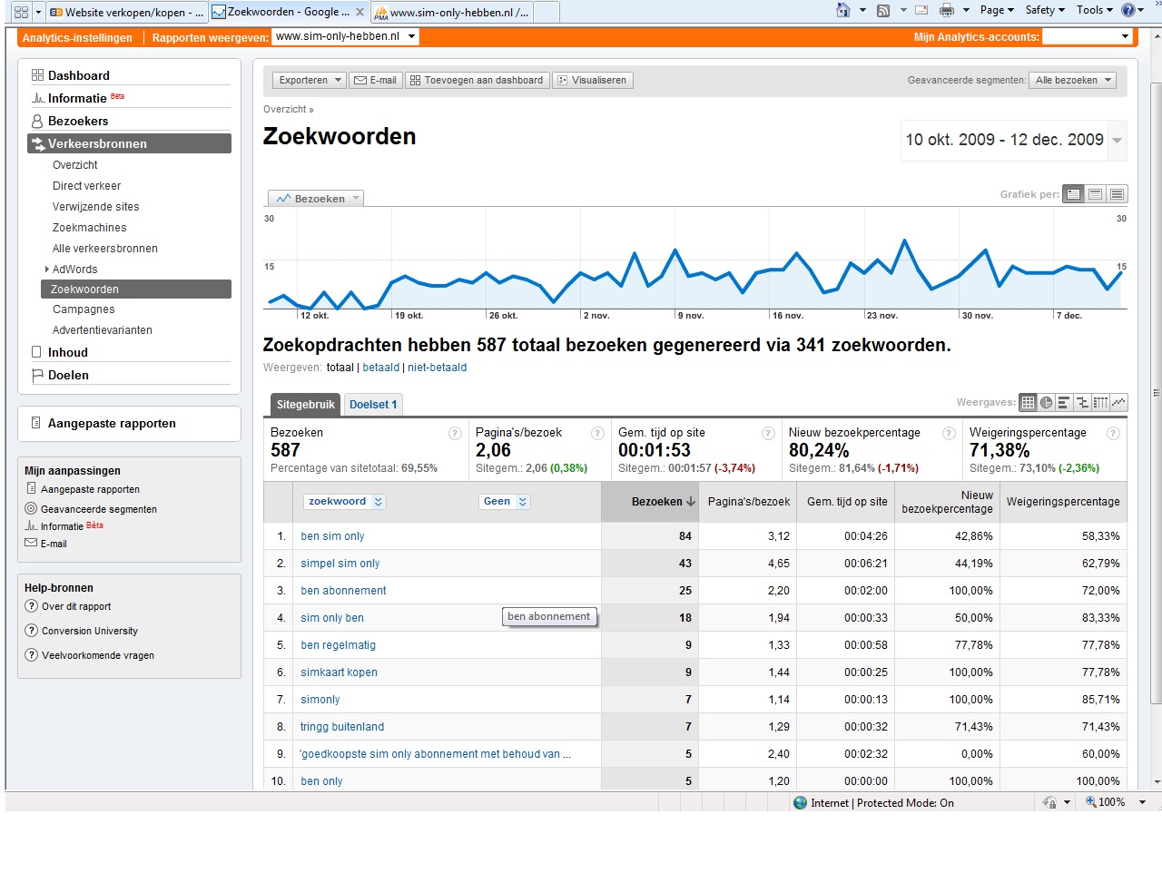1162x893 pixels.
Task: Click the Overzicht breadcrumb link
Action: click(x=286, y=109)
